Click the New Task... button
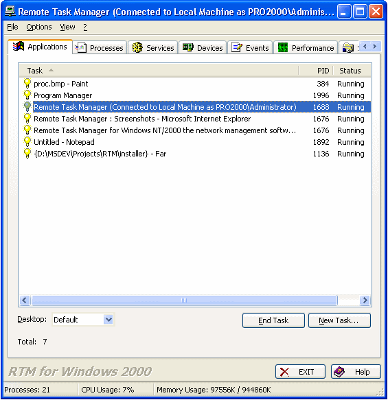 (339, 320)
